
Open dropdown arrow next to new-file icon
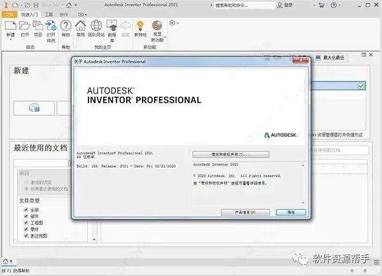pyautogui.click(x=21, y=5)
